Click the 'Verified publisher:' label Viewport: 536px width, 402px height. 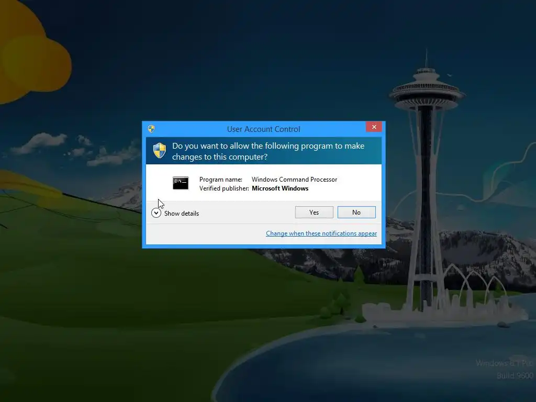click(x=224, y=188)
